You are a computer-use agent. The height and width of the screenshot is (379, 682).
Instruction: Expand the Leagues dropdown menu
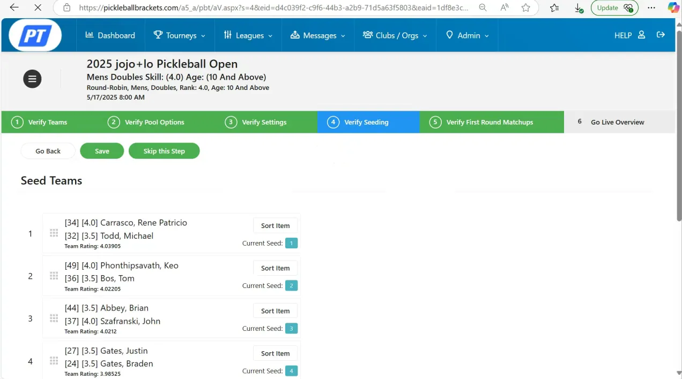coord(248,35)
